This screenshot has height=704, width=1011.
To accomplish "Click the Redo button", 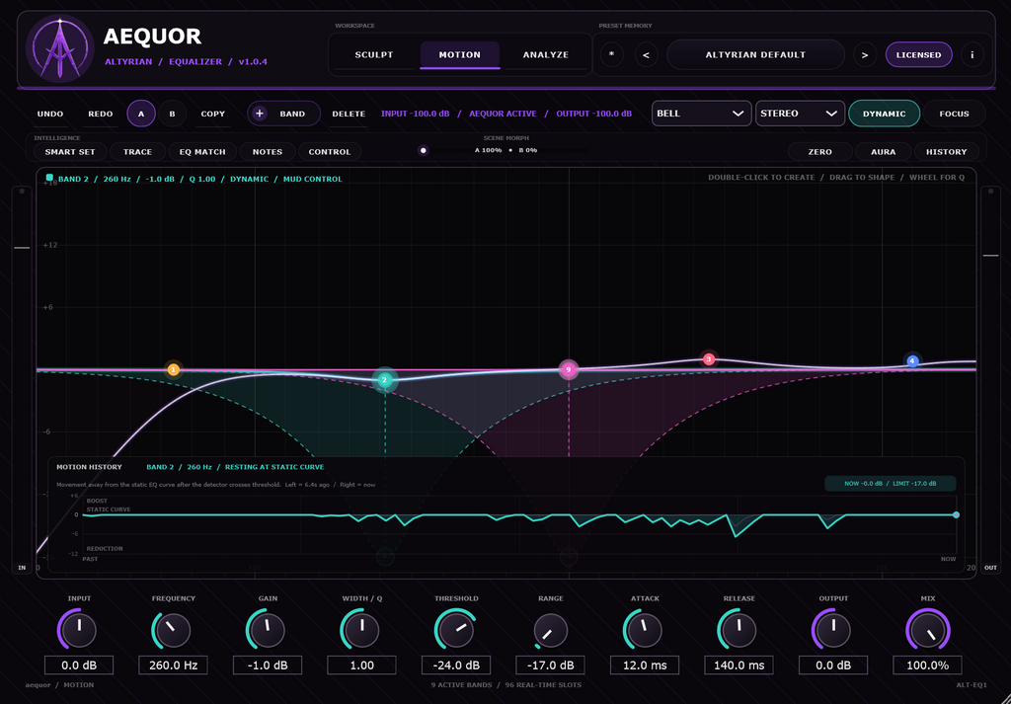I will (101, 114).
